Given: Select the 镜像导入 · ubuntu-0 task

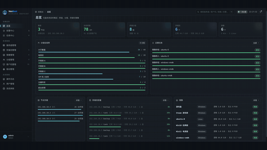Looking at the screenshot, I should tap(206, 57).
